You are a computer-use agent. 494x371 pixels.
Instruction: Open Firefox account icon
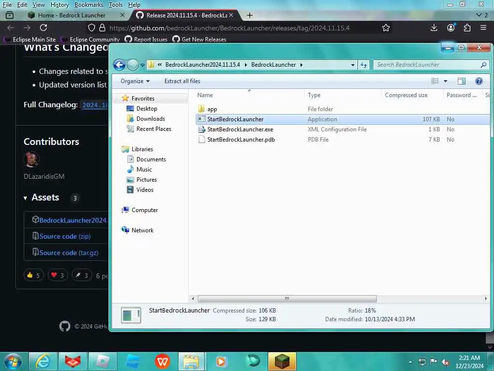[x=451, y=28]
